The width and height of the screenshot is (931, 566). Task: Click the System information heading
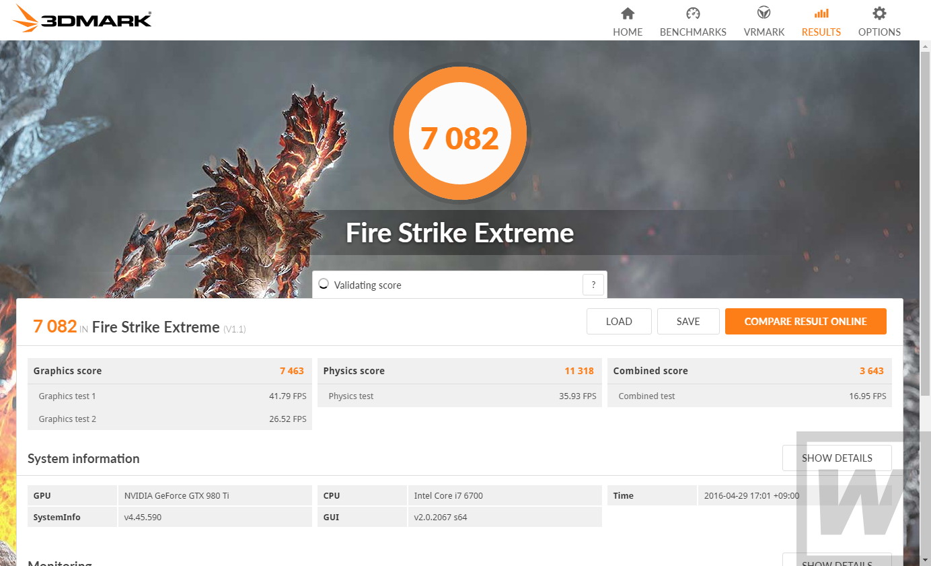click(83, 458)
